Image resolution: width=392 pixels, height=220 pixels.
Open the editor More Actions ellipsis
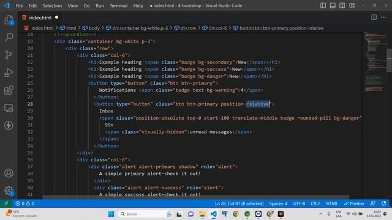[383, 17]
